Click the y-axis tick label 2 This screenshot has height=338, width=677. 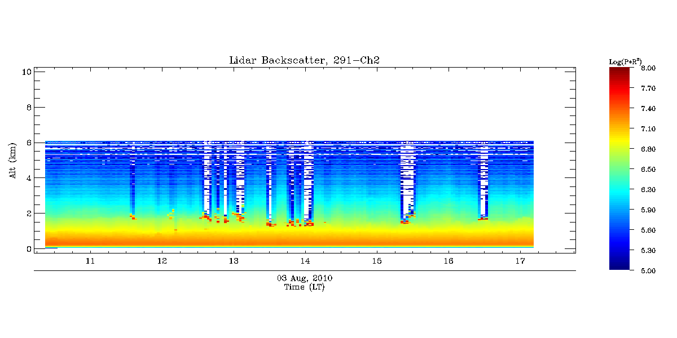(x=28, y=214)
